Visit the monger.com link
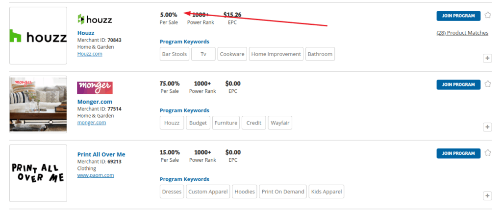502x212 pixels. tap(92, 123)
